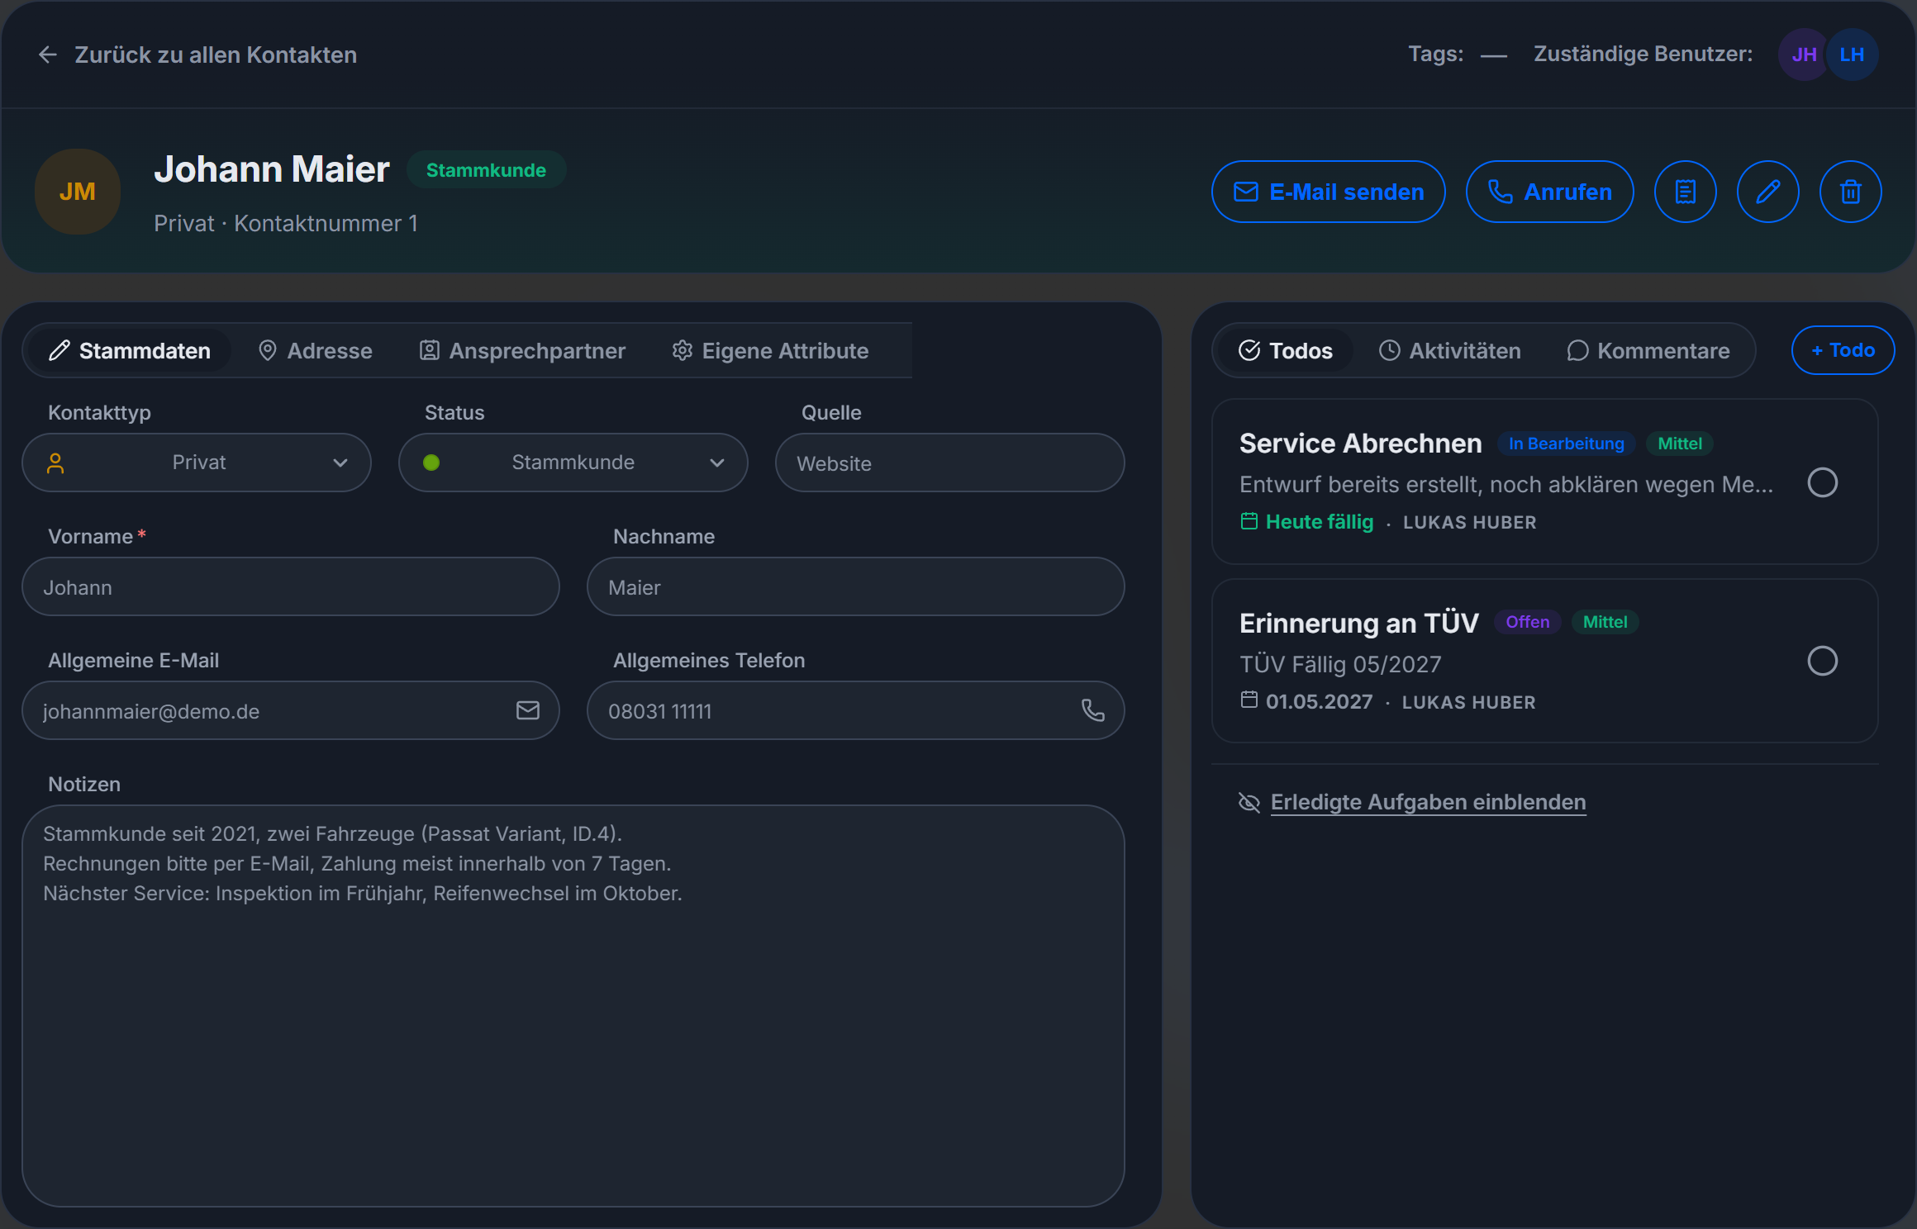Switch to the Adresse tab

pyautogui.click(x=315, y=350)
